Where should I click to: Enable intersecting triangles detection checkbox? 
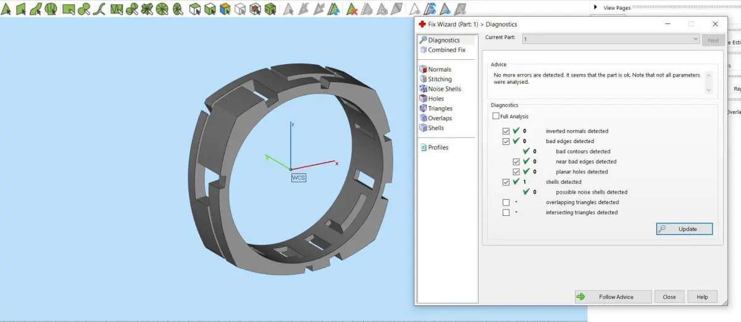506,212
